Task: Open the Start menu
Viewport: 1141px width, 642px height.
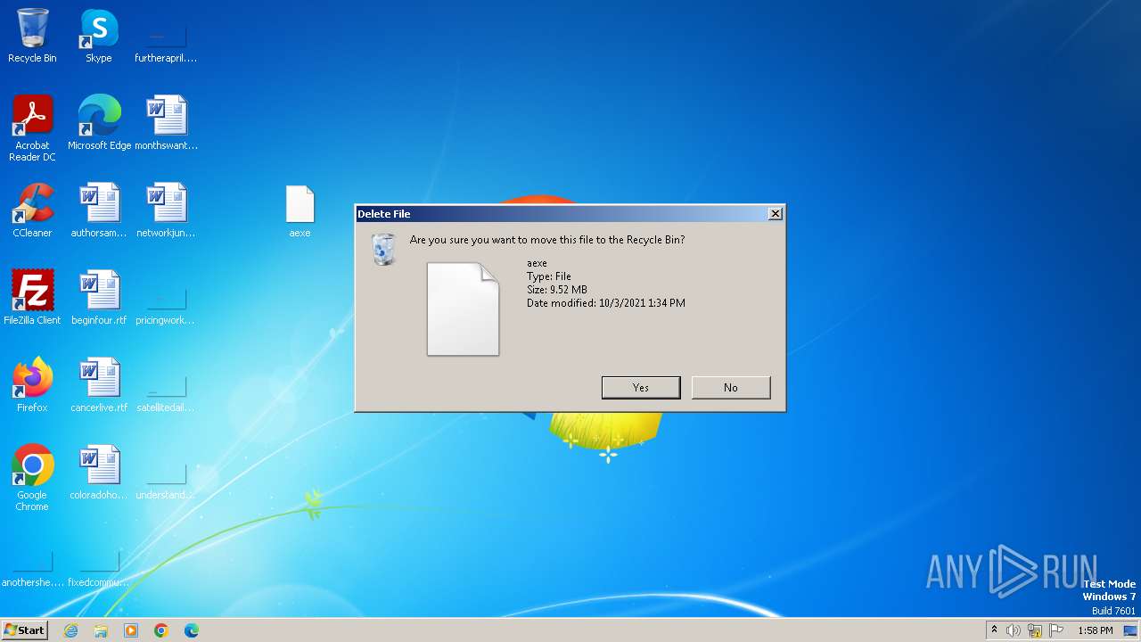Action: [x=25, y=630]
